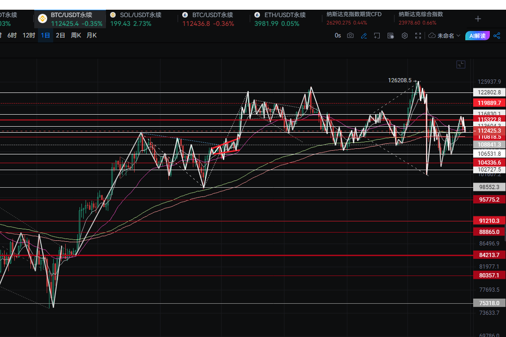Take a chart snapshot with camera icon
Image resolution: width=506 pixels, height=337 pixels.
tap(351, 36)
